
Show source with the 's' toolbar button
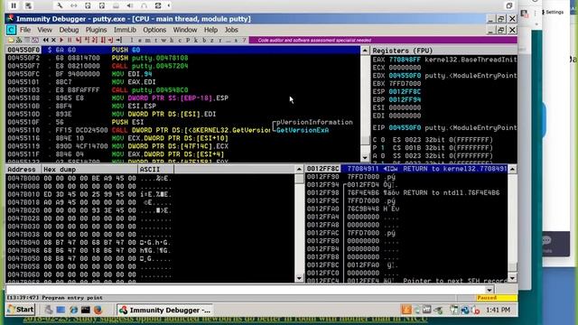237,40
